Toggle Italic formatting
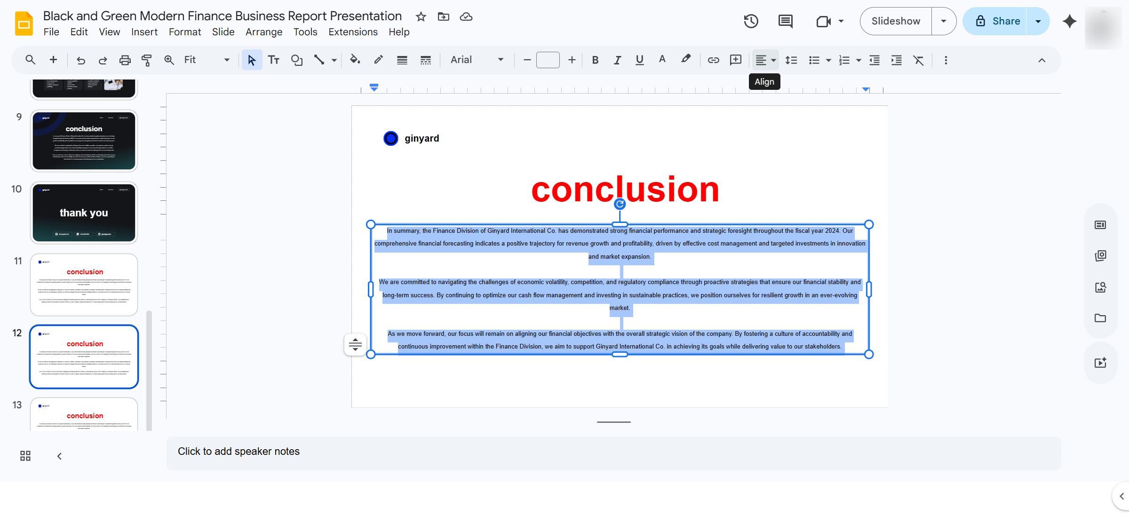 617,60
